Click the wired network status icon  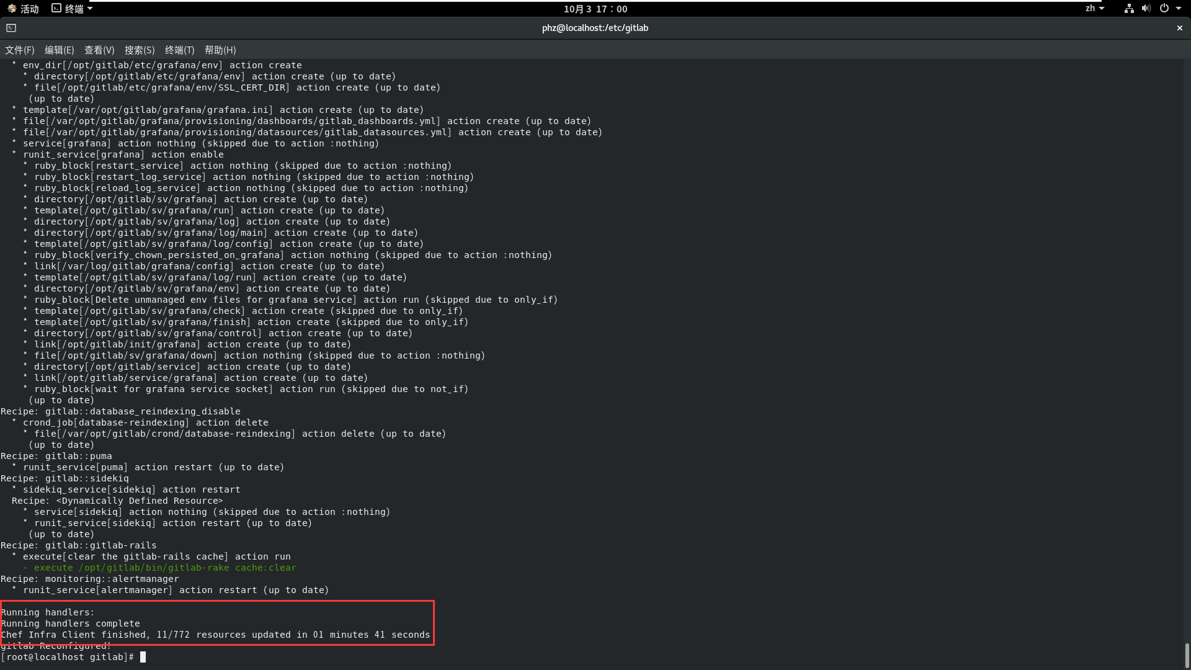click(1129, 9)
